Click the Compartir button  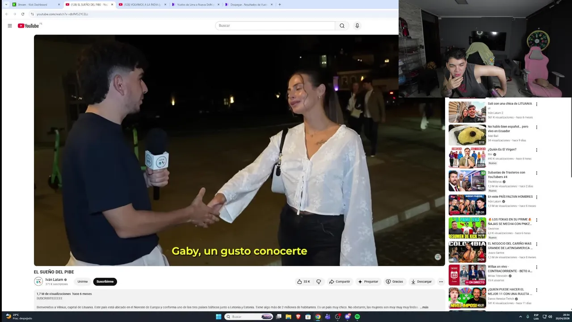pyautogui.click(x=340, y=282)
